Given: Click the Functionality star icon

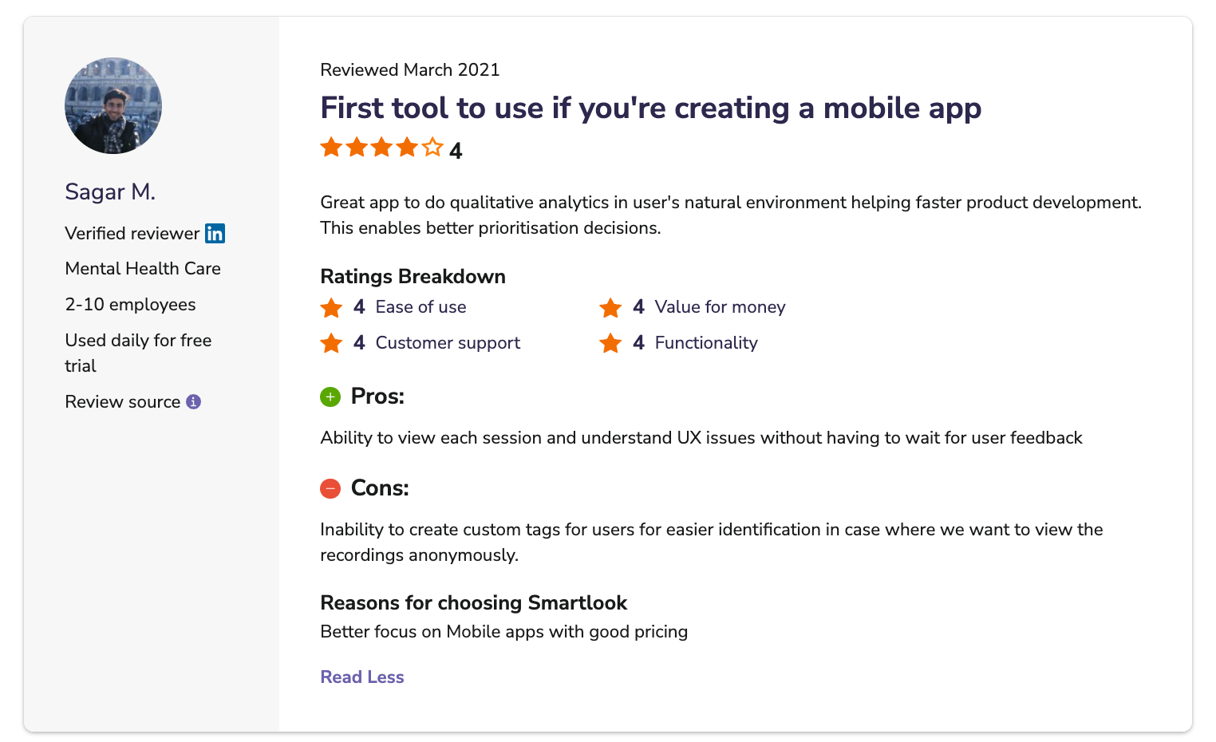Looking at the screenshot, I should (x=610, y=343).
